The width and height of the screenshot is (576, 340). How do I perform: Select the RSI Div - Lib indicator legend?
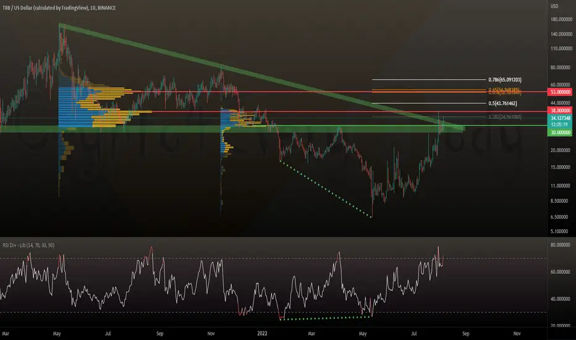click(x=28, y=245)
